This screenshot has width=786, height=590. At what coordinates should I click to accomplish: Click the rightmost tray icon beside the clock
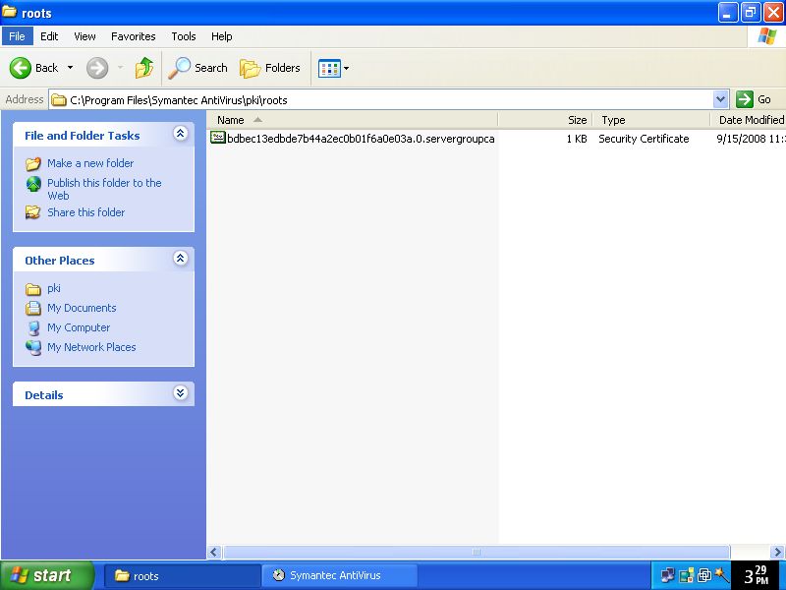point(721,575)
